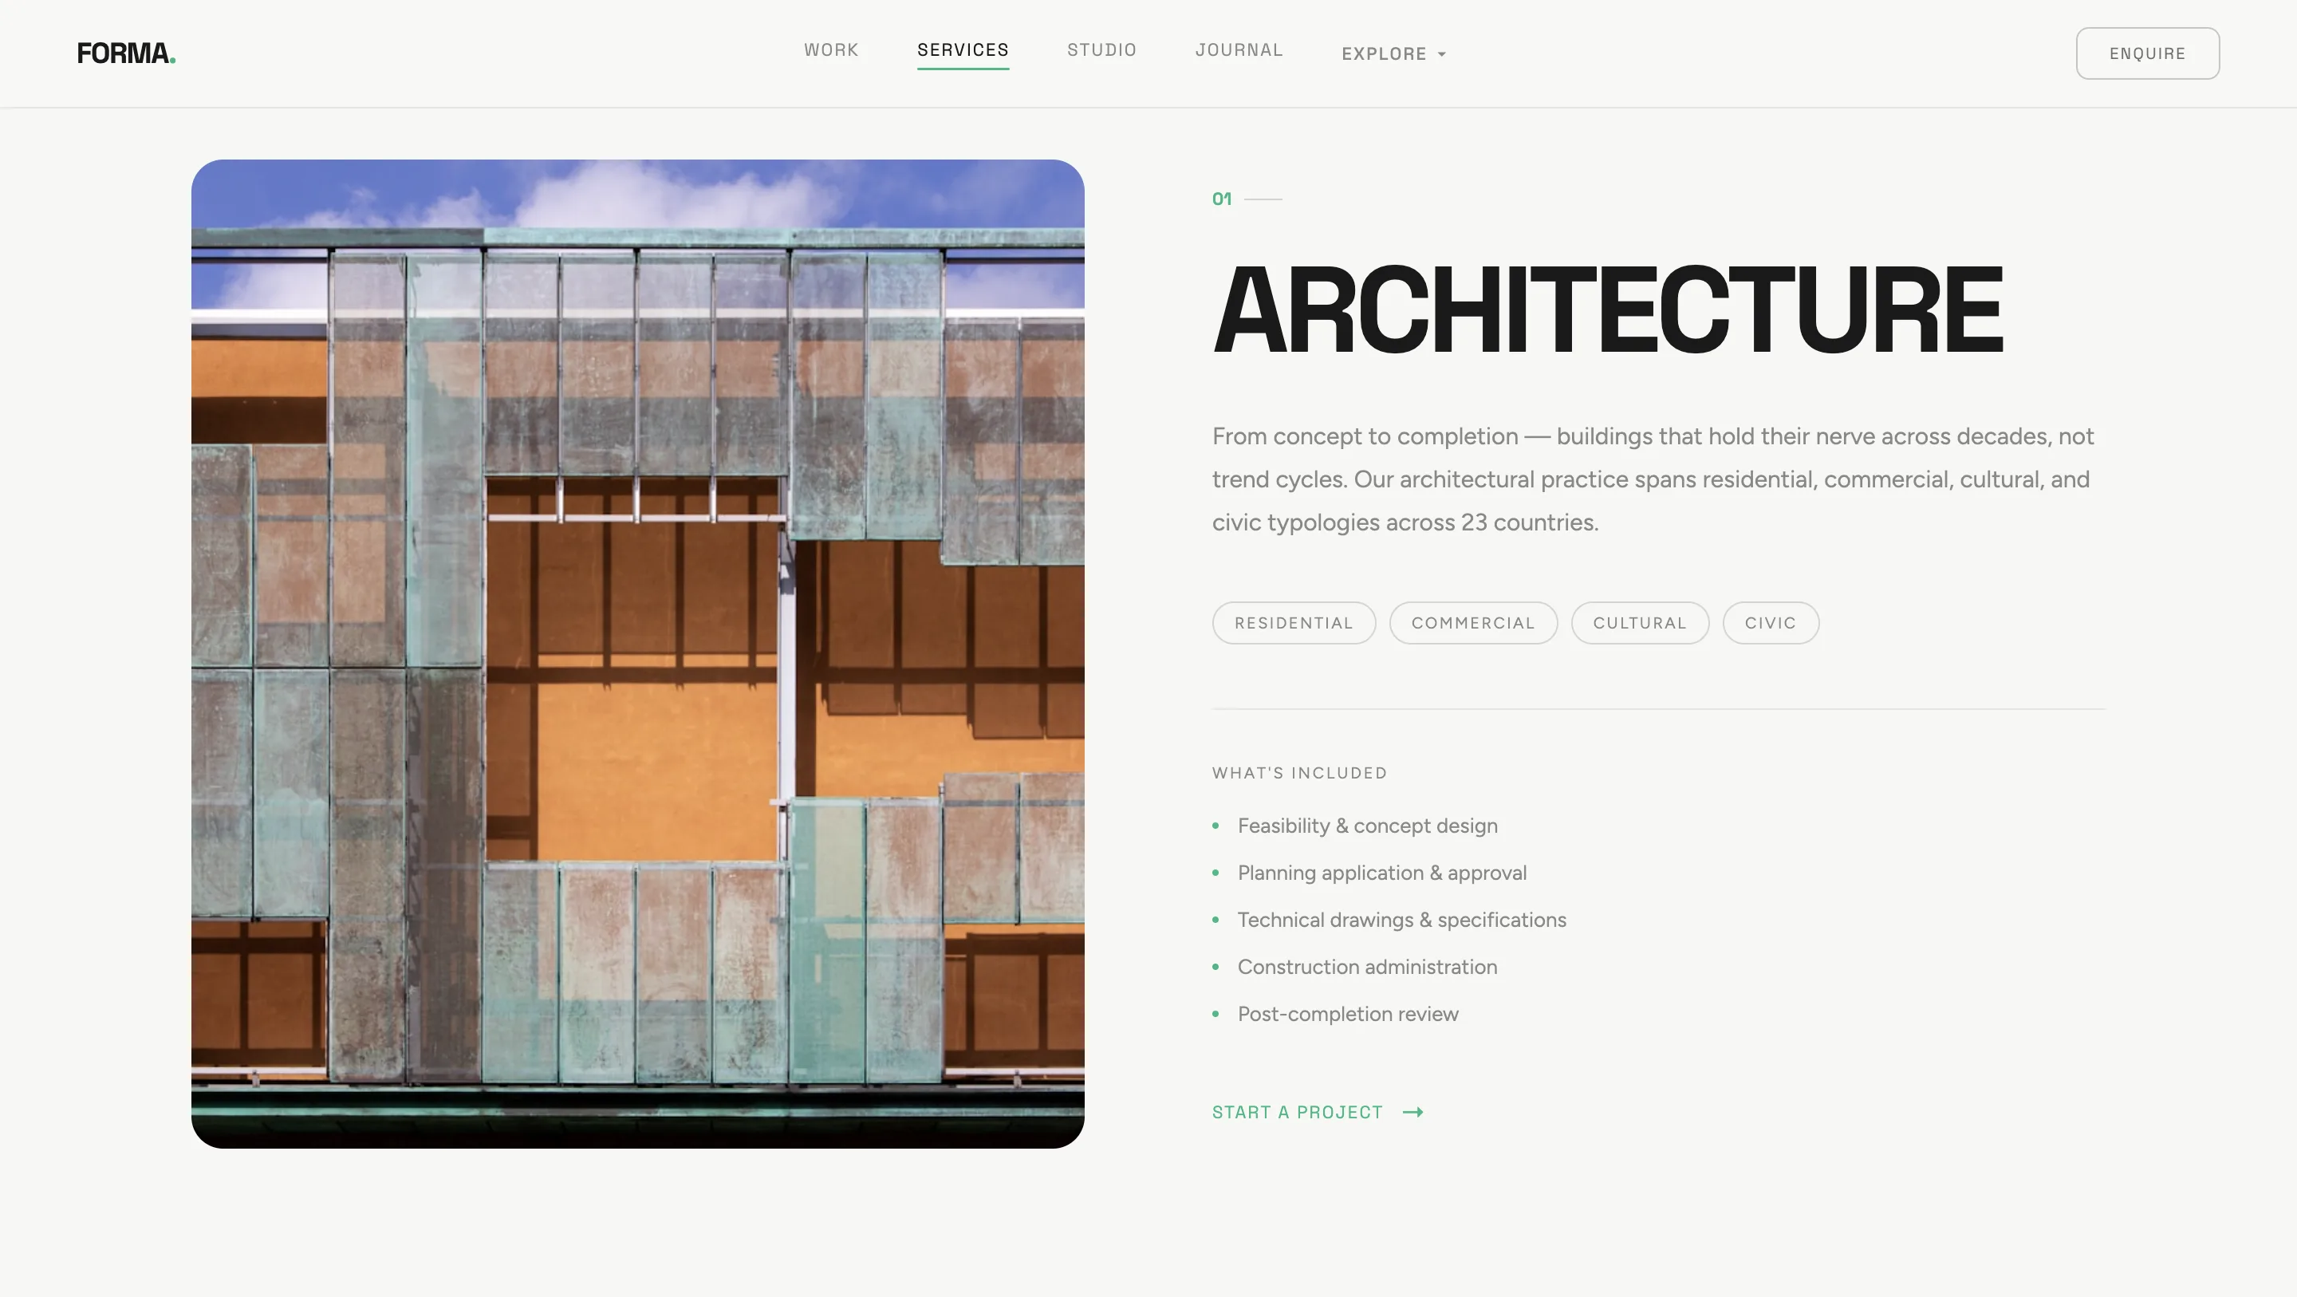
Task: Switch to the SERVICES tab
Action: pos(963,50)
